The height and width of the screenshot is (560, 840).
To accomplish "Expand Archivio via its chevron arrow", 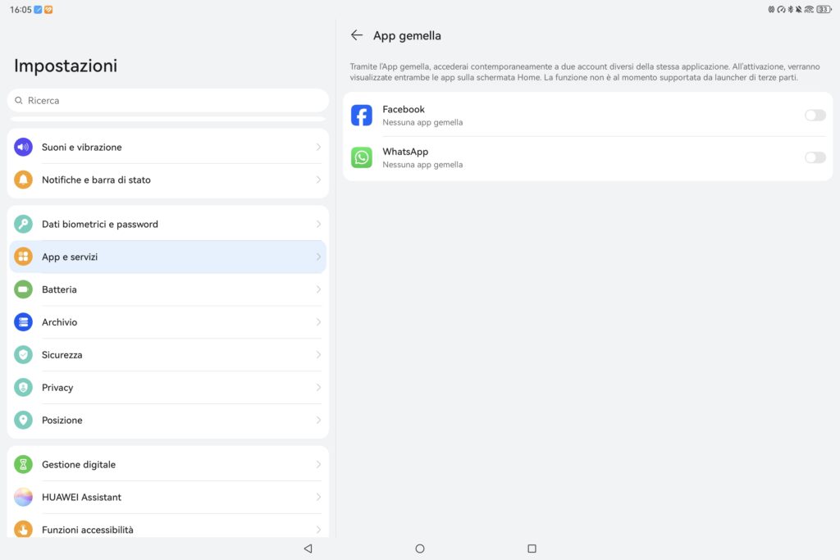I will [x=318, y=322].
